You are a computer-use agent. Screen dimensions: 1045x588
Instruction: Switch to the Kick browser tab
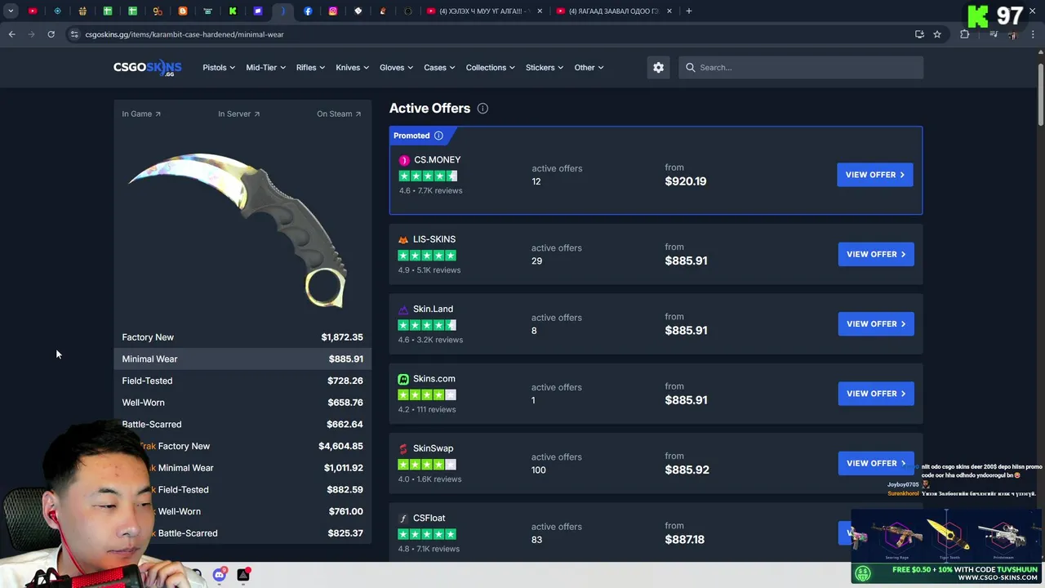click(x=233, y=11)
